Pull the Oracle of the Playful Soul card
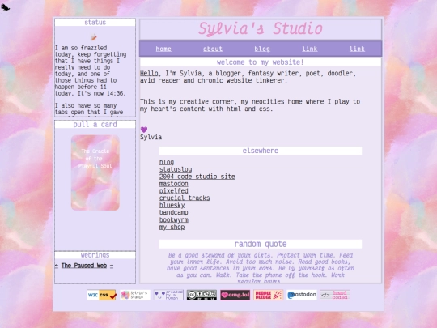Image resolution: width=437 pixels, height=328 pixels. 95,173
